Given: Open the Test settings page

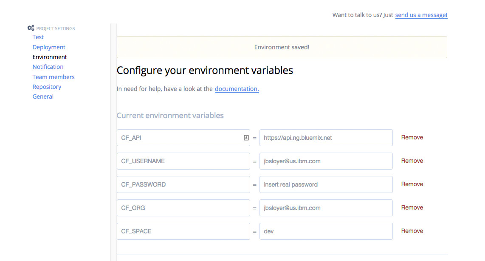Looking at the screenshot, I should [x=38, y=37].
